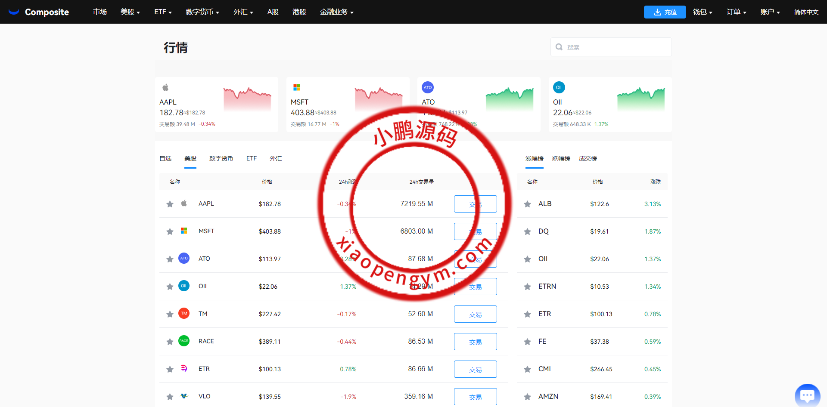The height and width of the screenshot is (407, 827).
Task: Click 交易 button for TM row
Action: 475,314
